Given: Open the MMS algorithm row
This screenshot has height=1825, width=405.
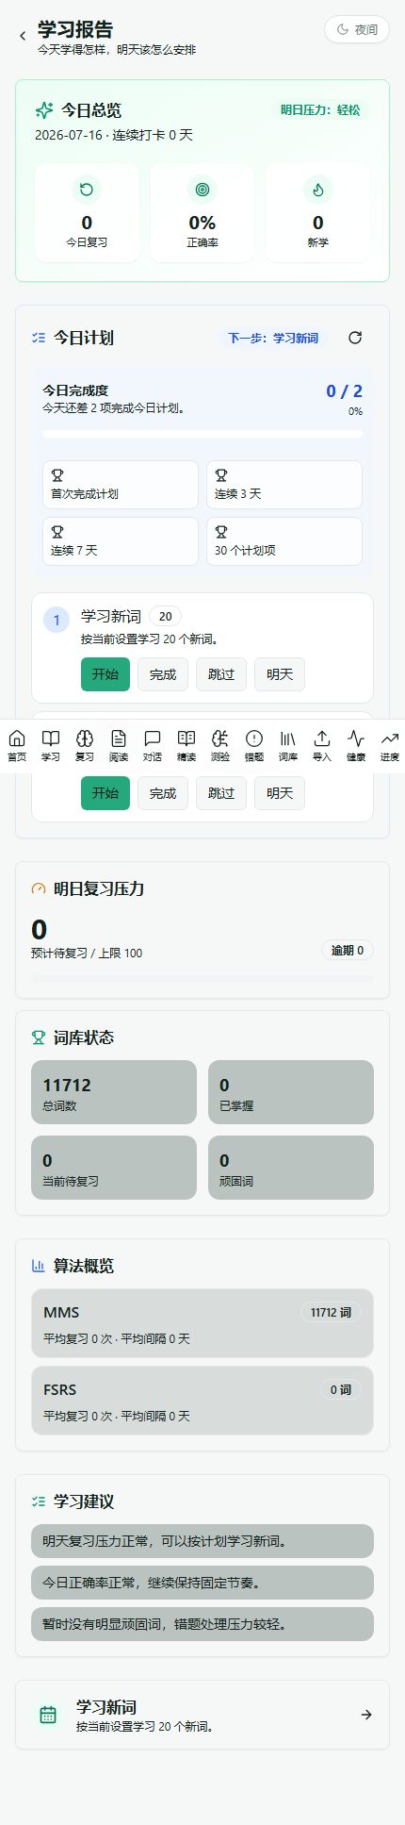Looking at the screenshot, I should coord(202,1323).
